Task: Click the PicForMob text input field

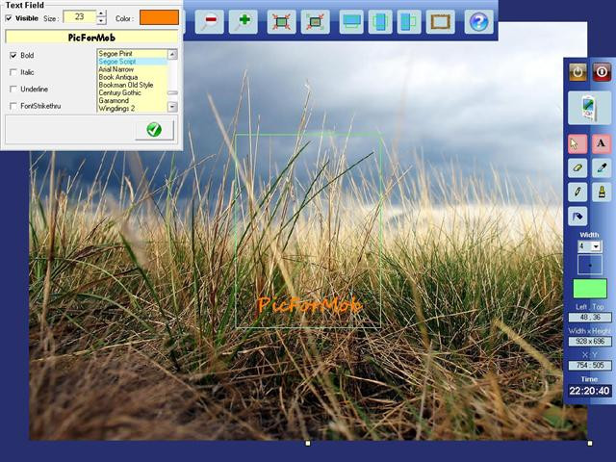Action: click(91, 38)
